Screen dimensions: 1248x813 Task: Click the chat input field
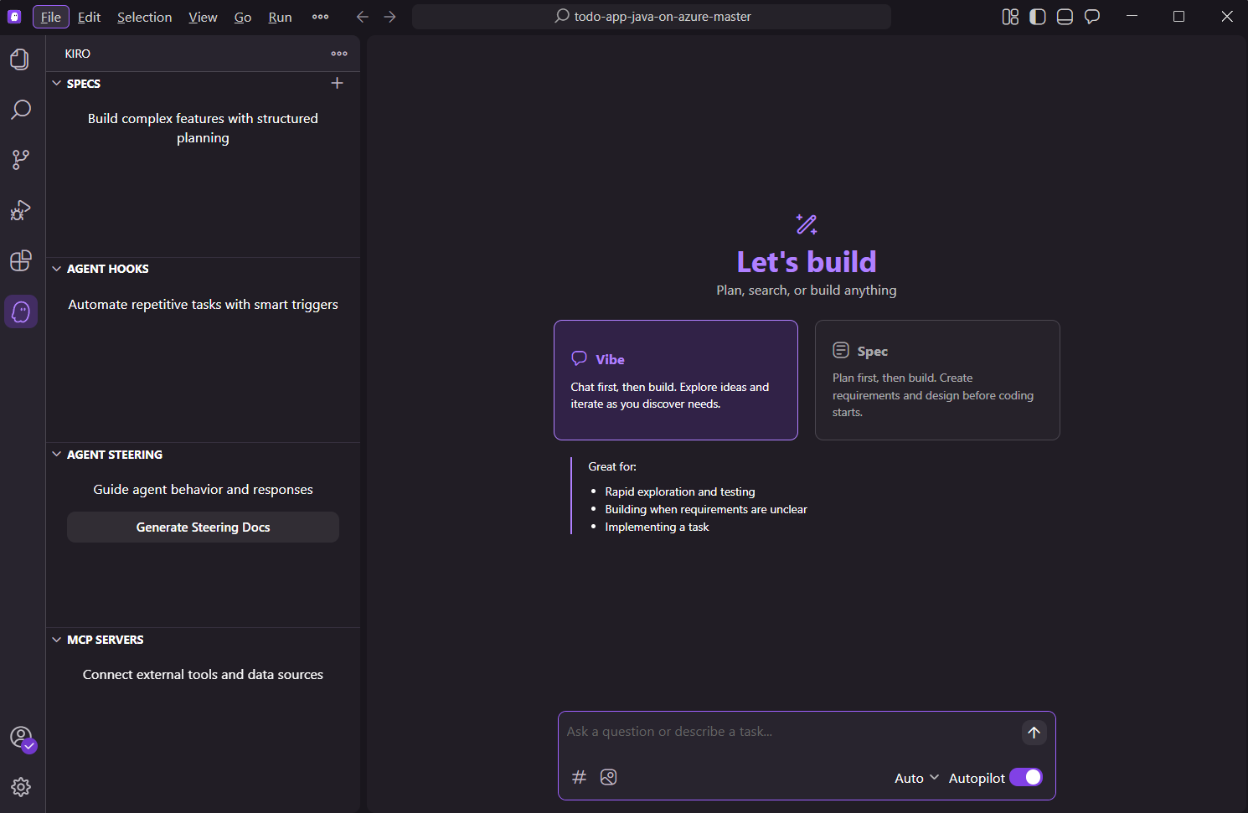click(787, 732)
